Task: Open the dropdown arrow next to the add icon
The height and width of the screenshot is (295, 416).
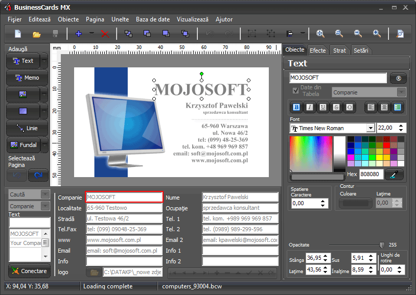Action: click(x=91, y=33)
